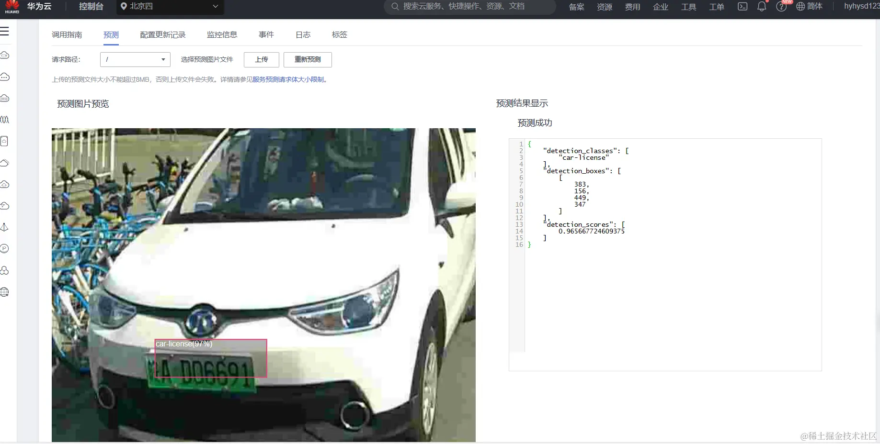The height and width of the screenshot is (444, 880).
Task: Open the 备案 header menu
Action: [577, 7]
